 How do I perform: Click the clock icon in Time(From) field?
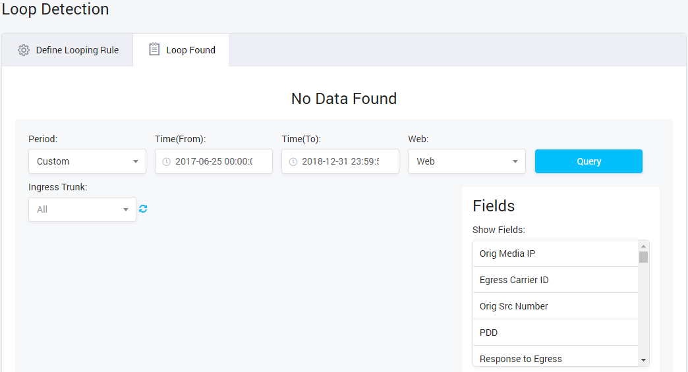pos(166,162)
